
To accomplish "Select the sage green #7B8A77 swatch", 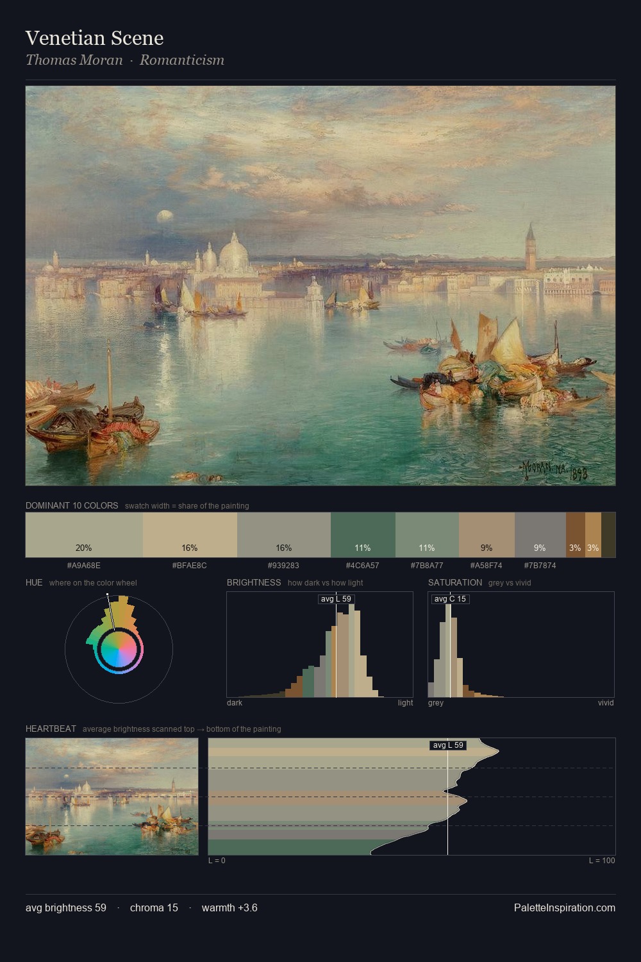I will (427, 534).
